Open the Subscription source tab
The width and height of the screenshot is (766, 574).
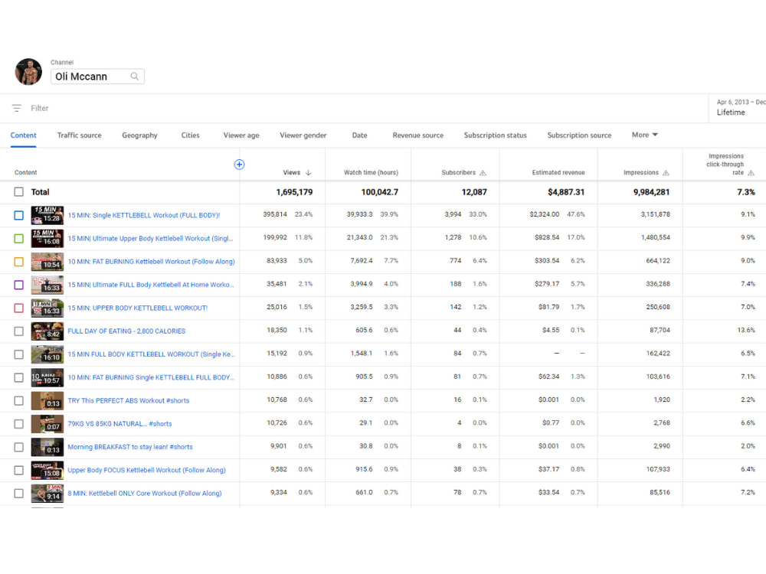(x=579, y=135)
